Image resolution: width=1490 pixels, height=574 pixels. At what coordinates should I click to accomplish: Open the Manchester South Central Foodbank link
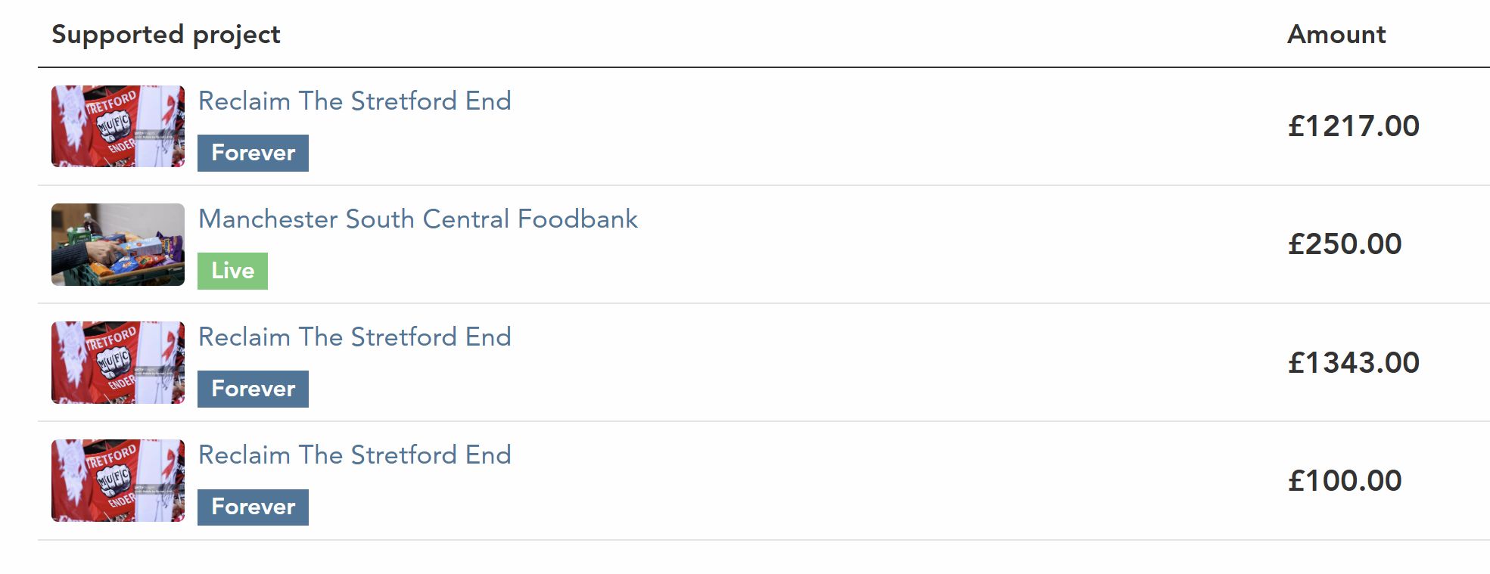click(418, 219)
